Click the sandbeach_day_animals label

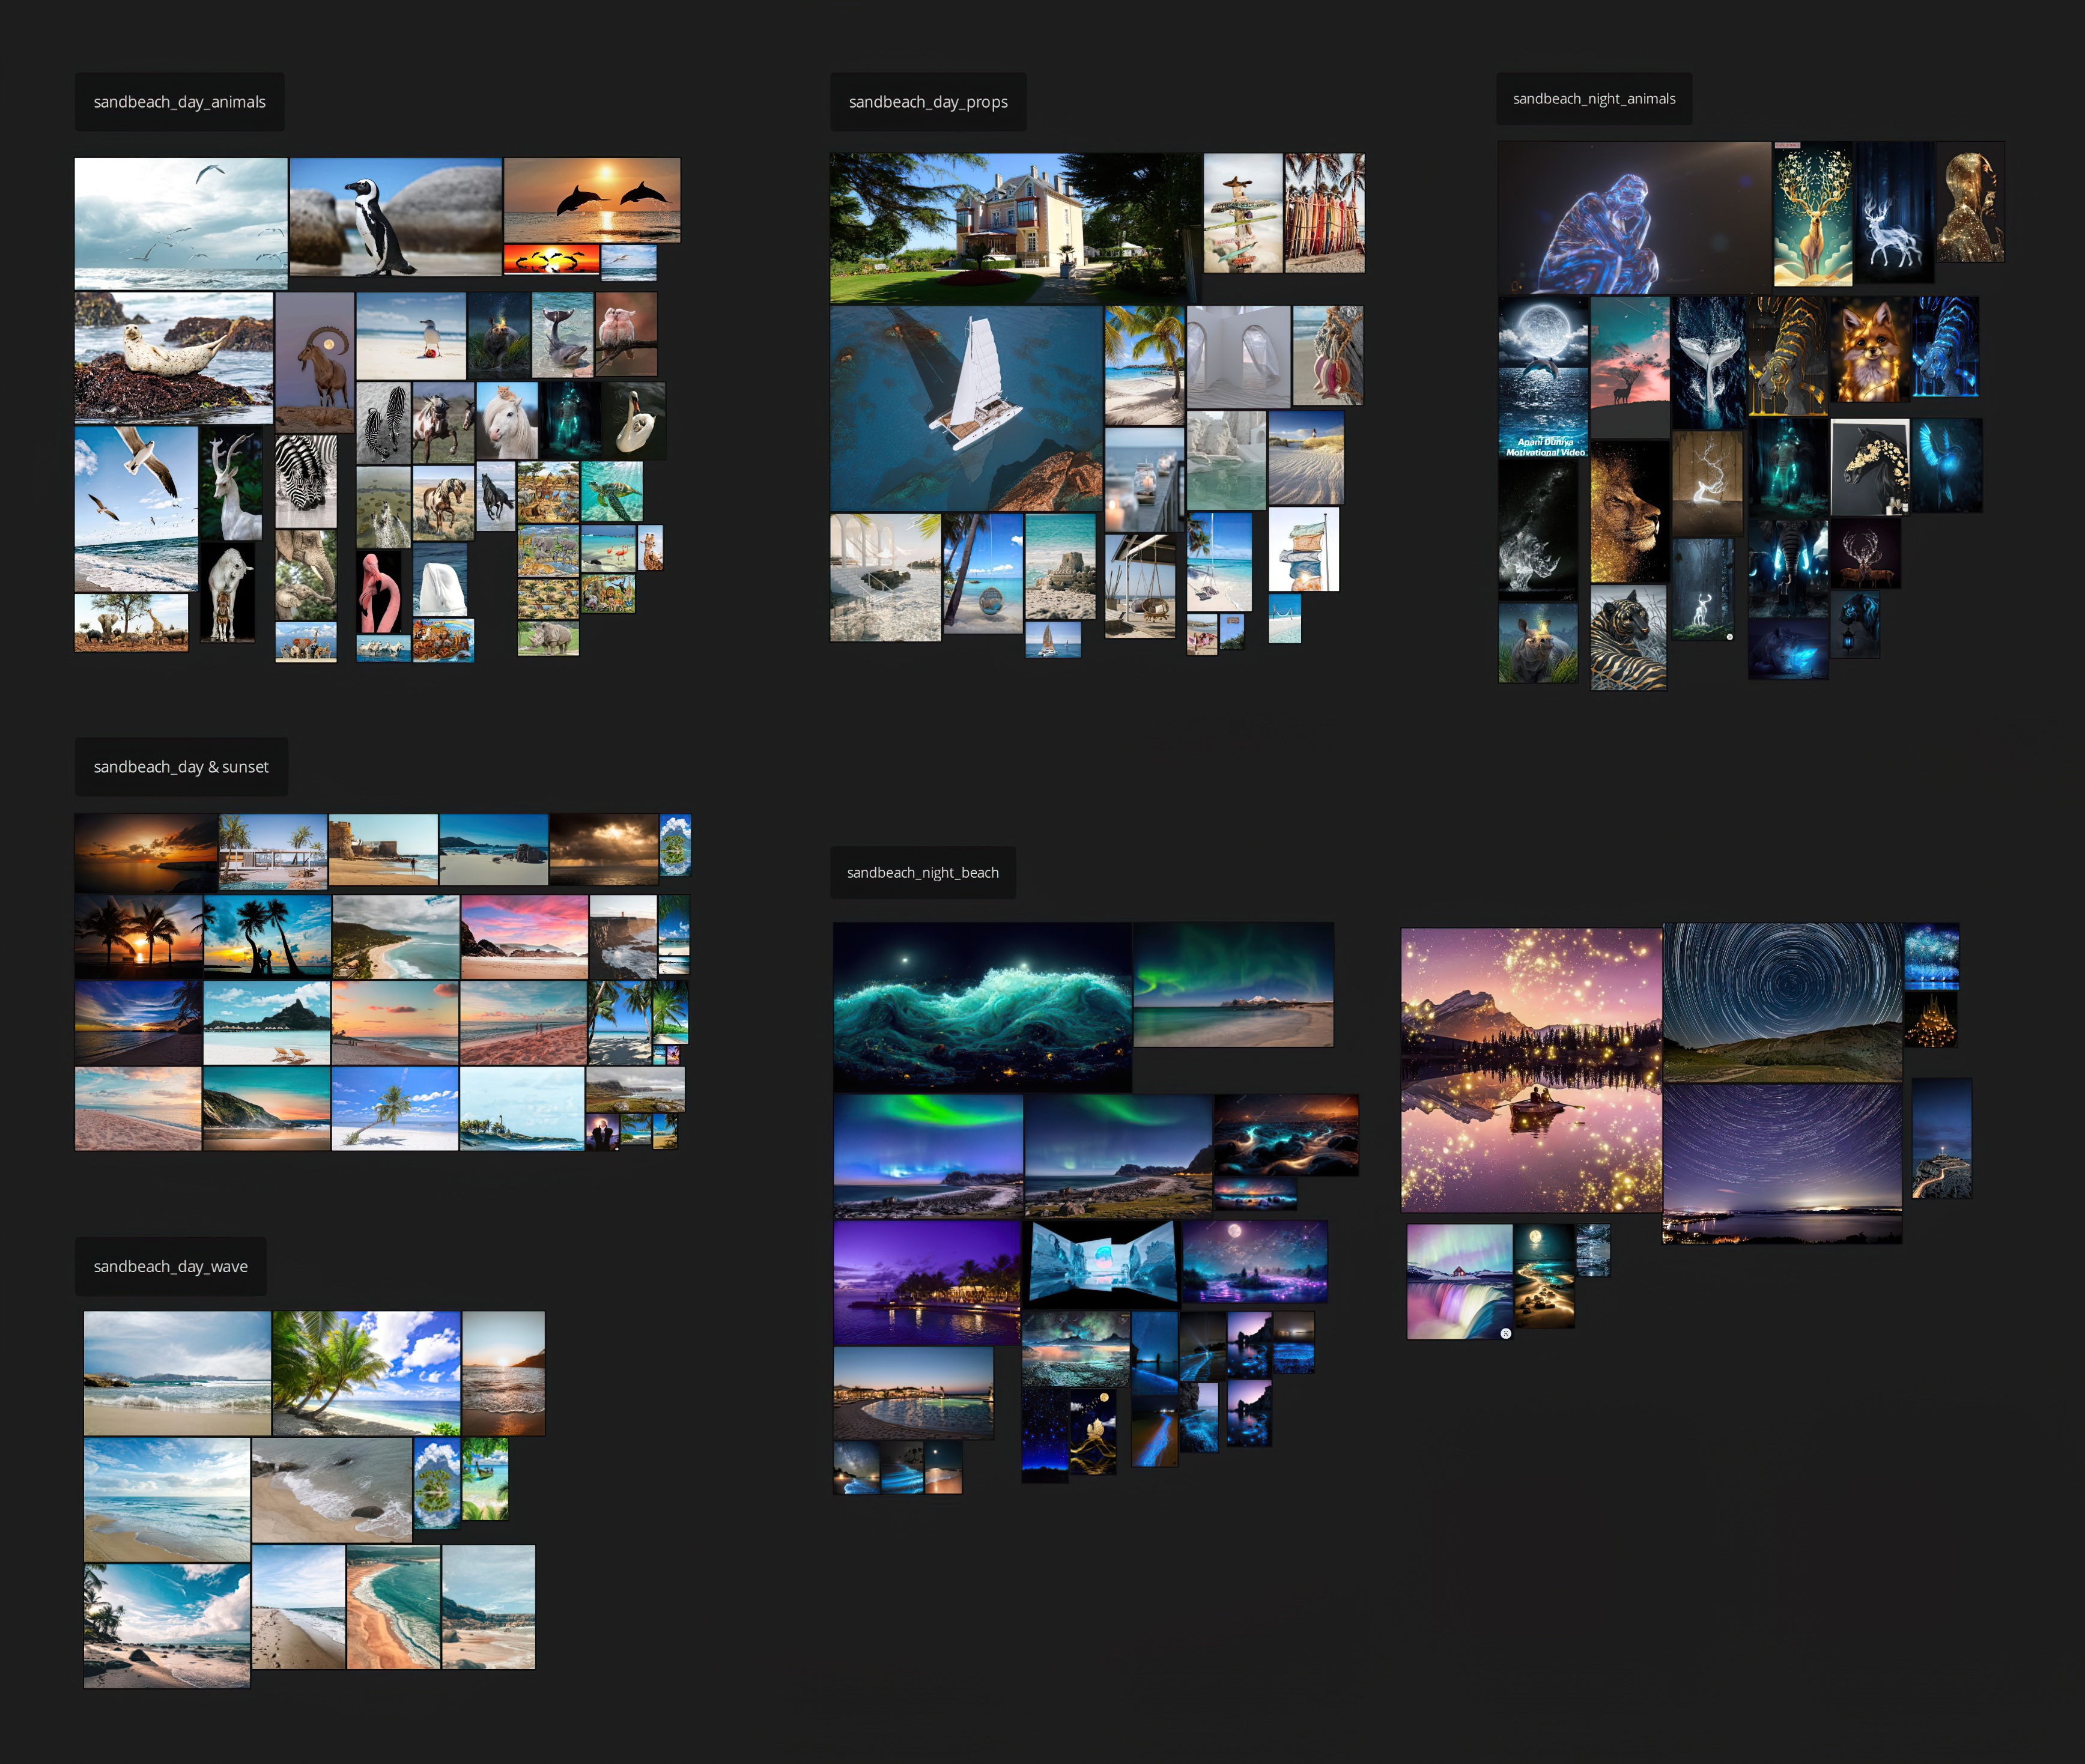[x=179, y=102]
